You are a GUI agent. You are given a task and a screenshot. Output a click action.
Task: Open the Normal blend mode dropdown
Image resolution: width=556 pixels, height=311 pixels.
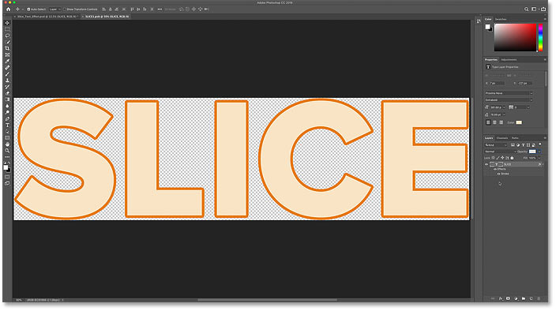(501, 152)
